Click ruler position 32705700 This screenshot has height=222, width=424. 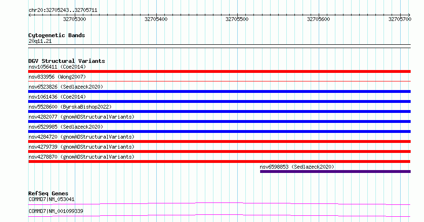pos(400,19)
